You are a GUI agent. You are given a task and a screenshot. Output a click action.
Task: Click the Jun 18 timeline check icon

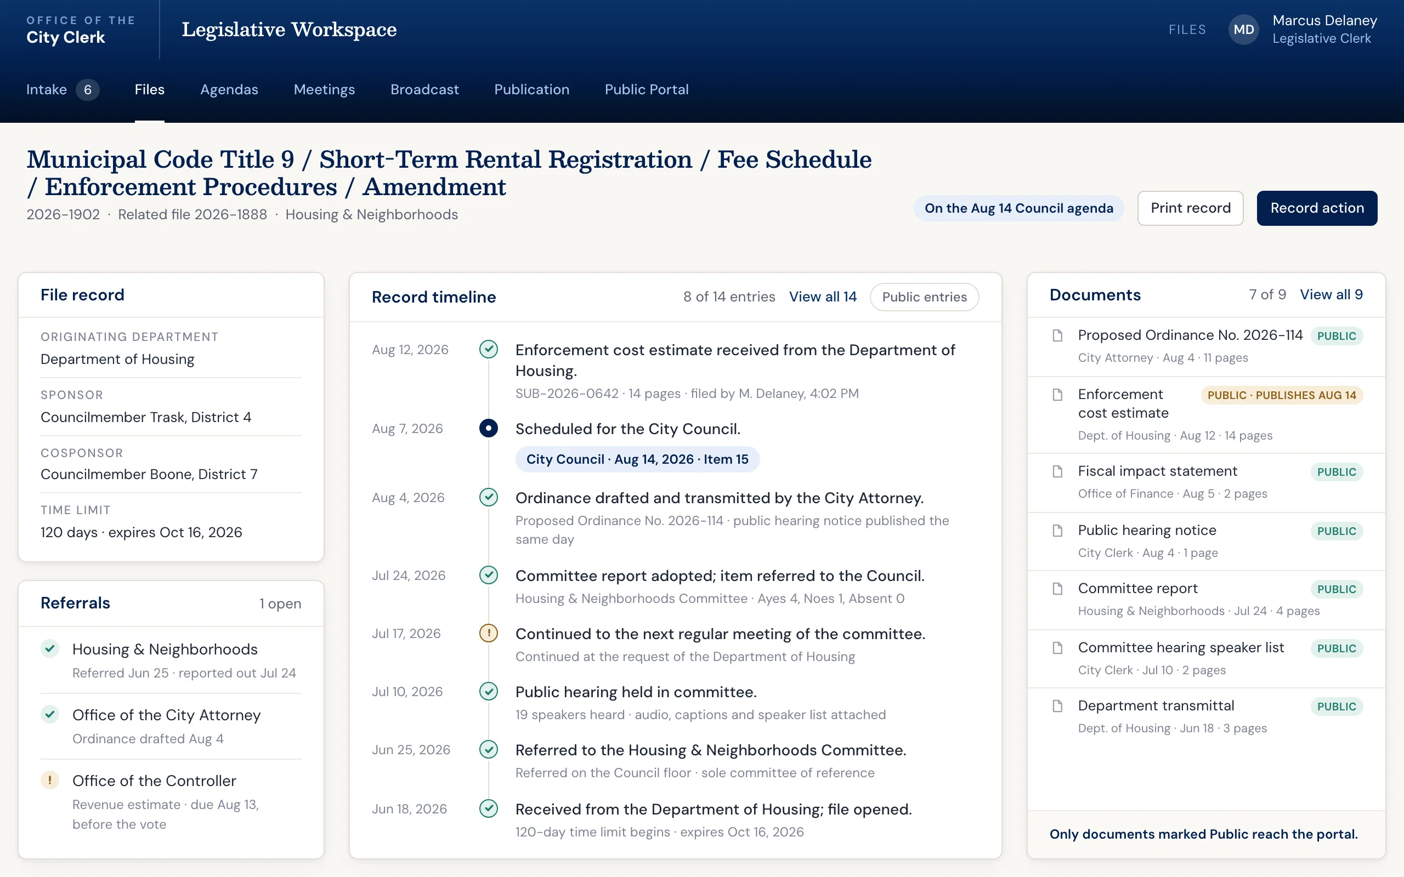[489, 808]
